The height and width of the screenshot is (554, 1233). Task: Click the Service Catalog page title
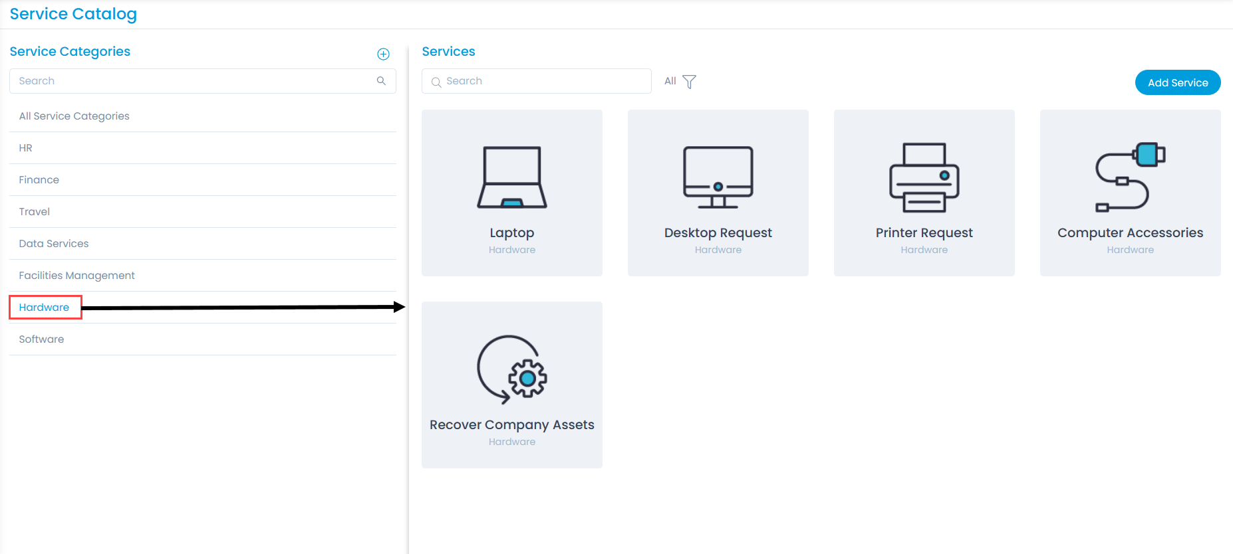tap(73, 14)
